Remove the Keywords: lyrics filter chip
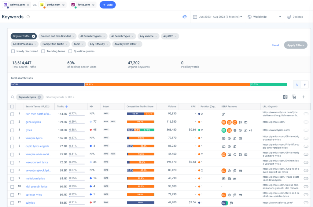This screenshot has width=313, height=207. (x=39, y=97)
